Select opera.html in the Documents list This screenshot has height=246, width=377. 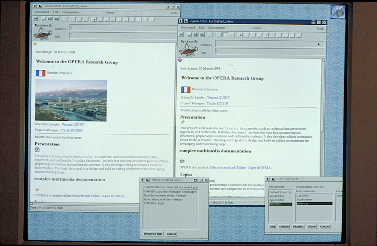pyautogui.click(x=276, y=200)
